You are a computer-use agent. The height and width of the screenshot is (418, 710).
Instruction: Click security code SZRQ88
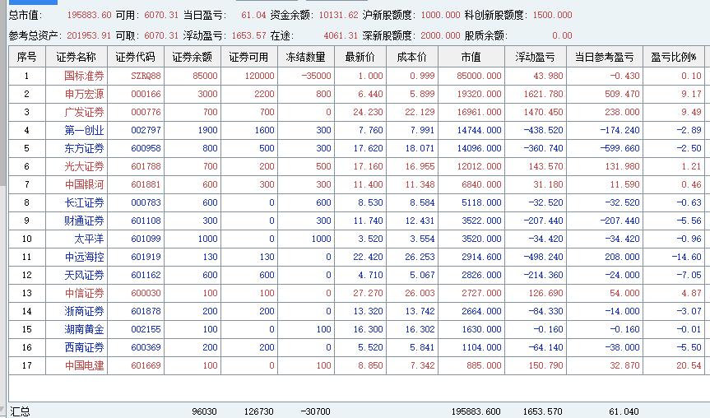pos(146,76)
